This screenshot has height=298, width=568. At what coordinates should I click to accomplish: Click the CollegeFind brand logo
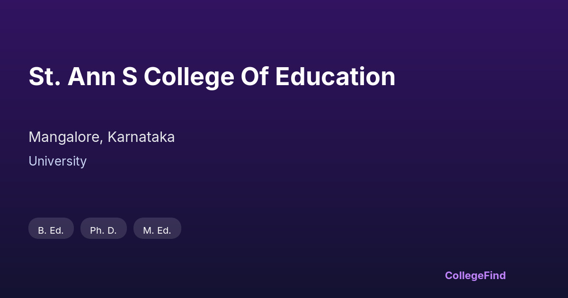[475, 275]
